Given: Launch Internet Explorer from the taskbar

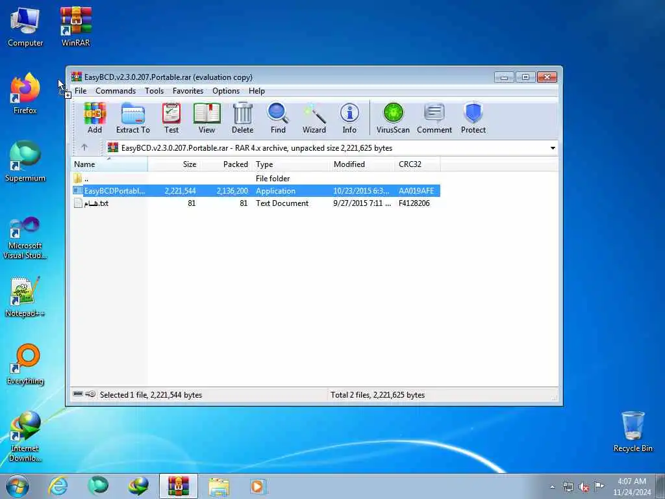Looking at the screenshot, I should tap(58, 486).
